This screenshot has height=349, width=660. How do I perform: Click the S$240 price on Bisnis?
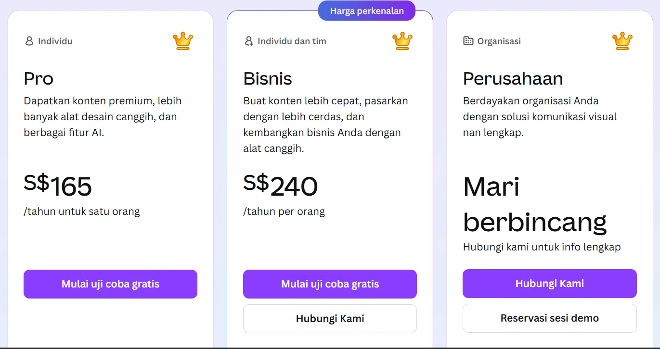tap(281, 186)
